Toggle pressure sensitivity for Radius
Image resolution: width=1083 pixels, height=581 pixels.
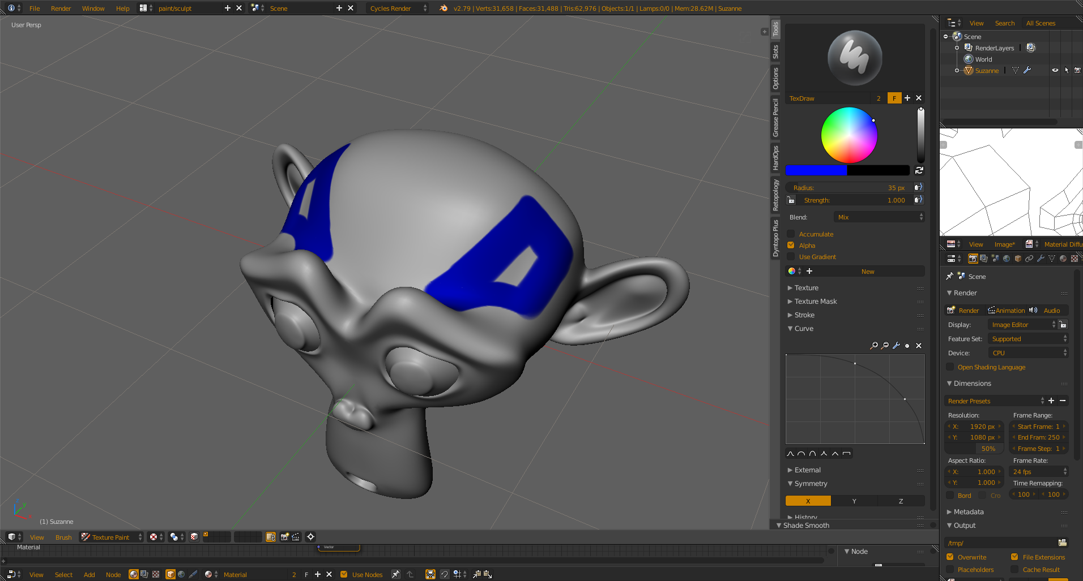[x=918, y=187]
